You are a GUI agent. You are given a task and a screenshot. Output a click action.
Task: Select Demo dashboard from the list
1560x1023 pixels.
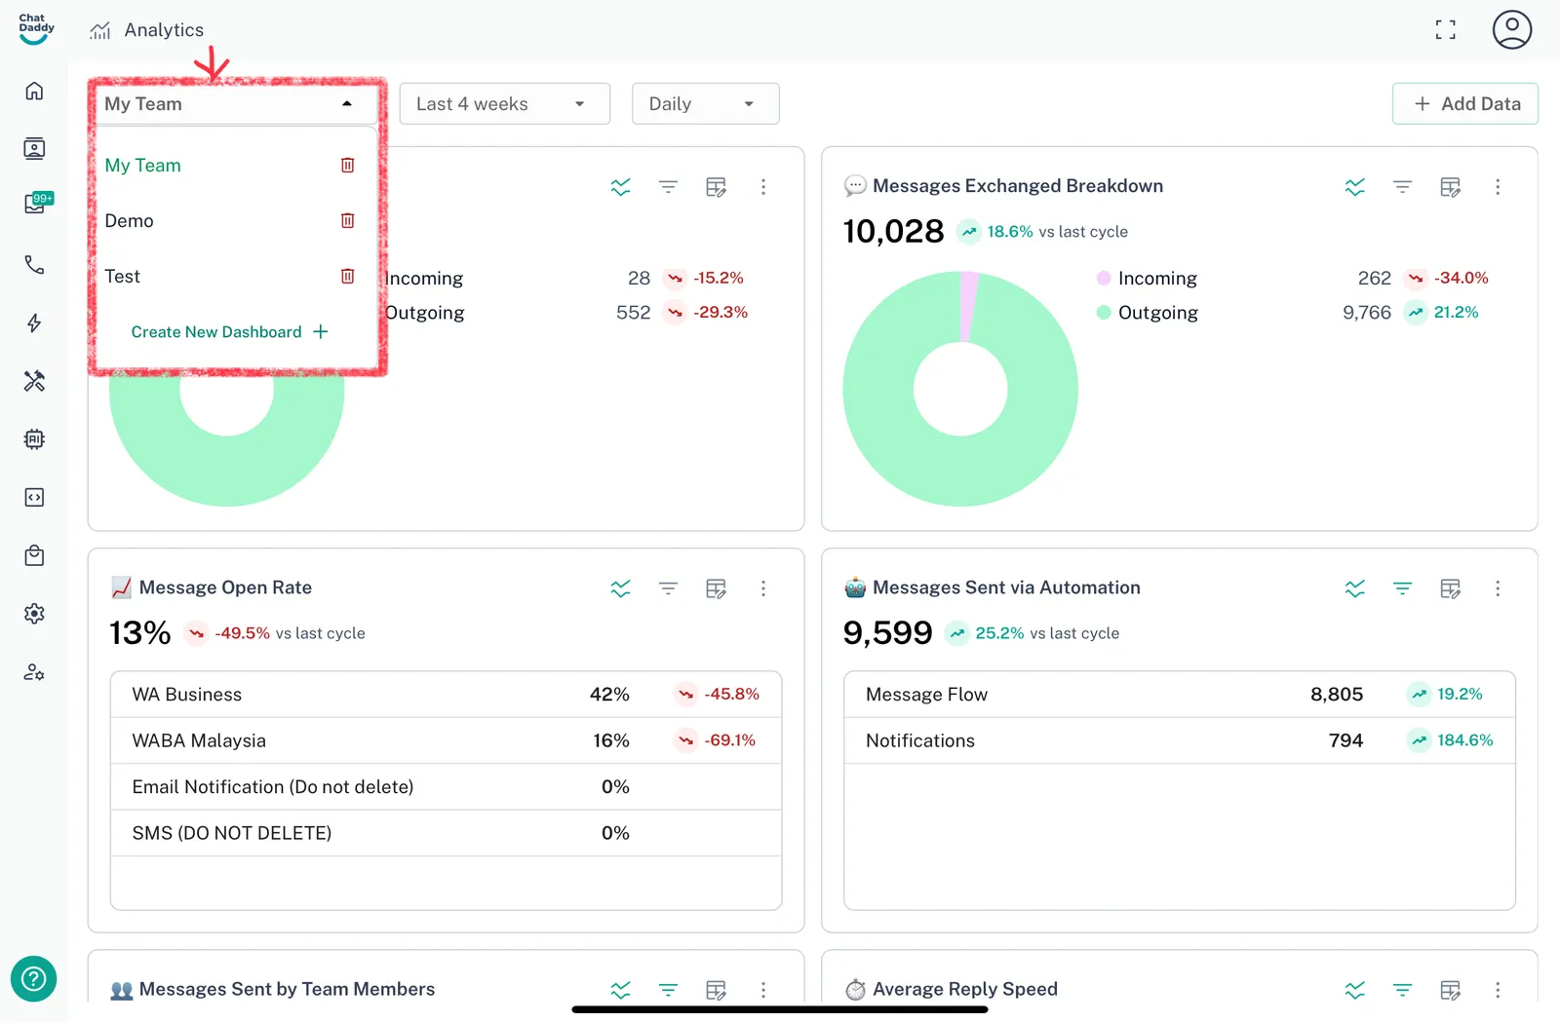[130, 221]
